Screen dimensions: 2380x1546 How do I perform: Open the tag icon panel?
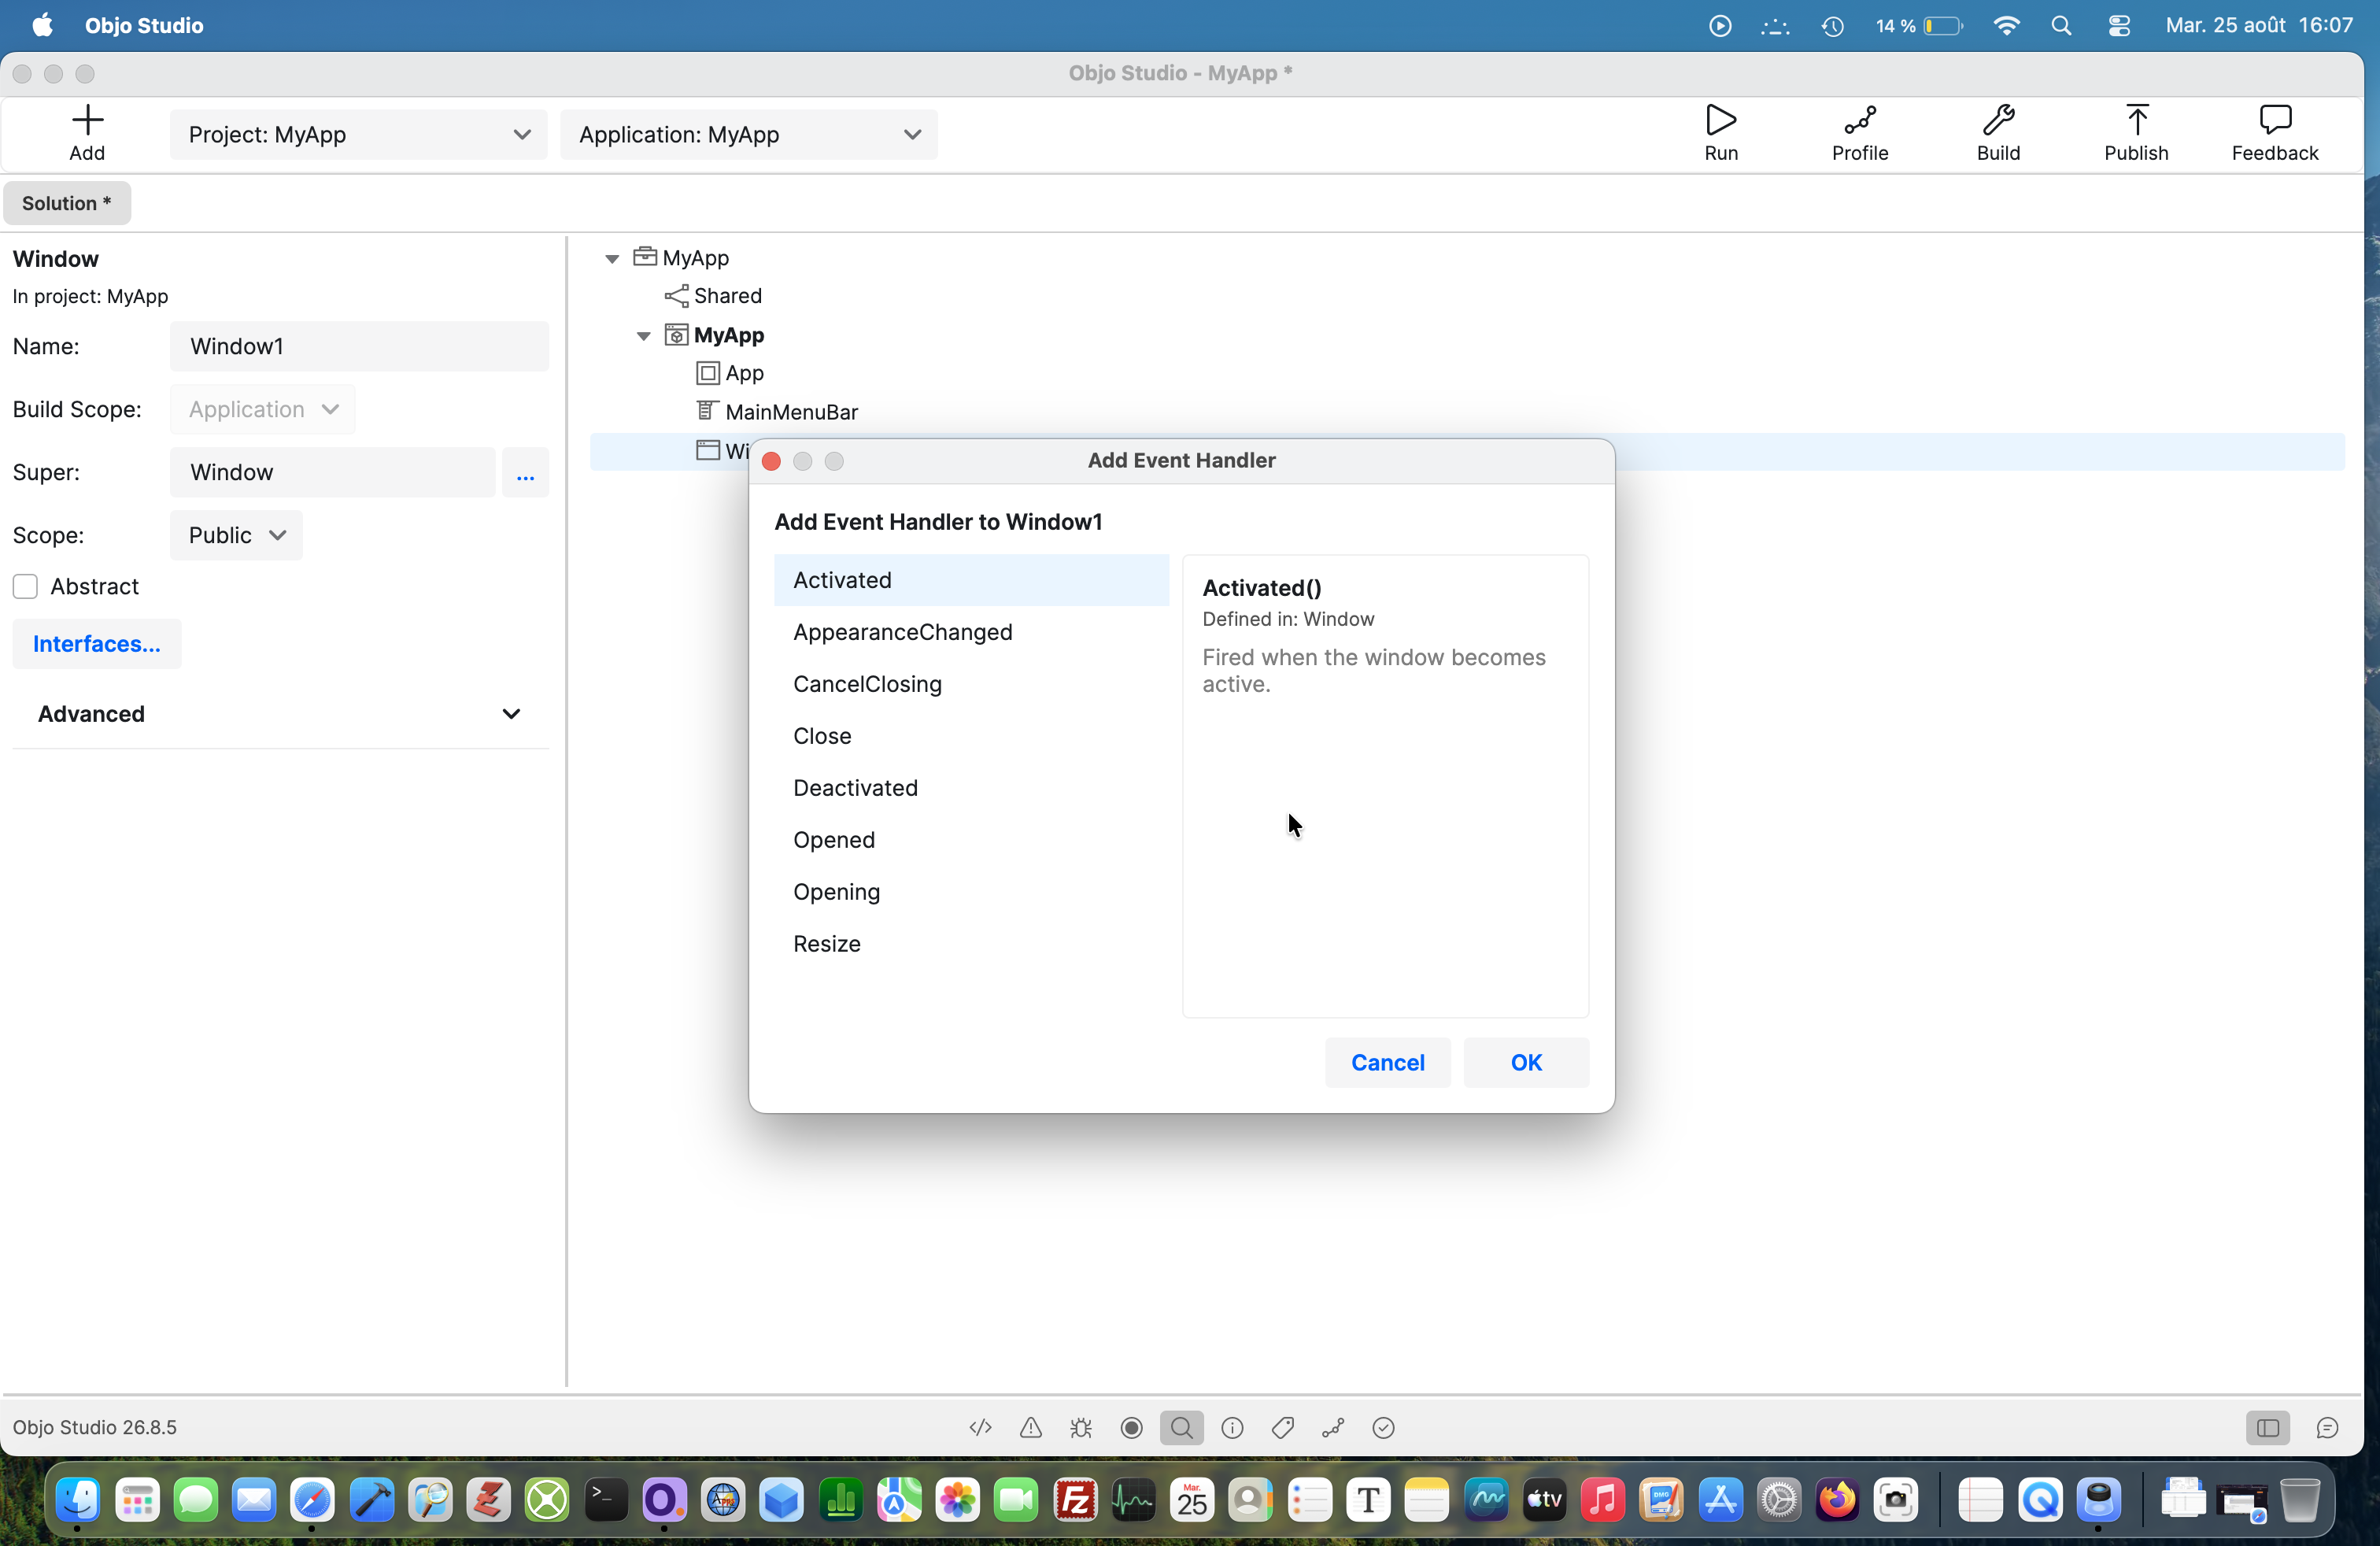(1282, 1428)
